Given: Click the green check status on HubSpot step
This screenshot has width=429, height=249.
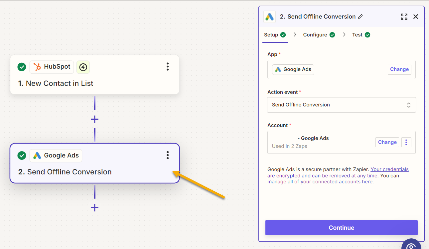Looking at the screenshot, I should (22, 67).
